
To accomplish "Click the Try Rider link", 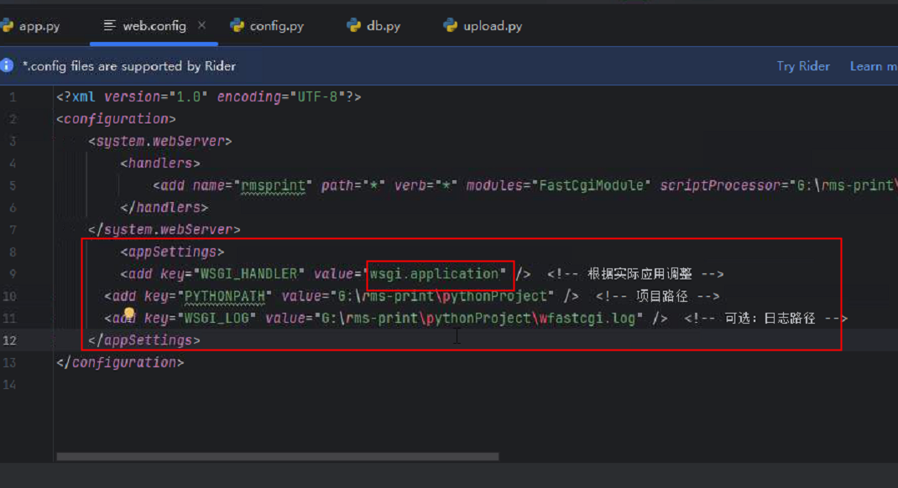I will pos(803,65).
